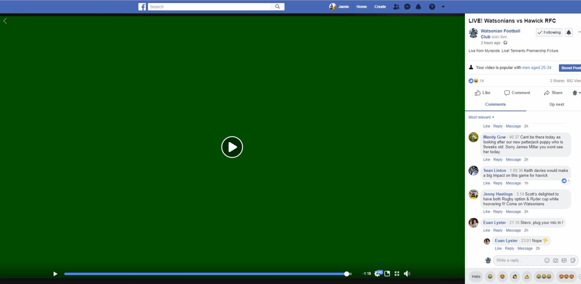Jump to 1:00:36 timestamp in Sean Linton comment

(x=516, y=171)
